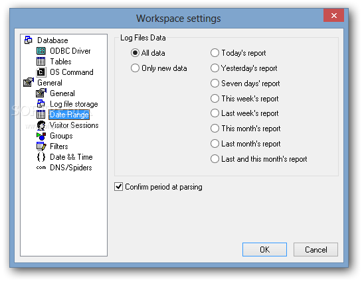
Task: Click the Log file storage icon
Action: 41,103
